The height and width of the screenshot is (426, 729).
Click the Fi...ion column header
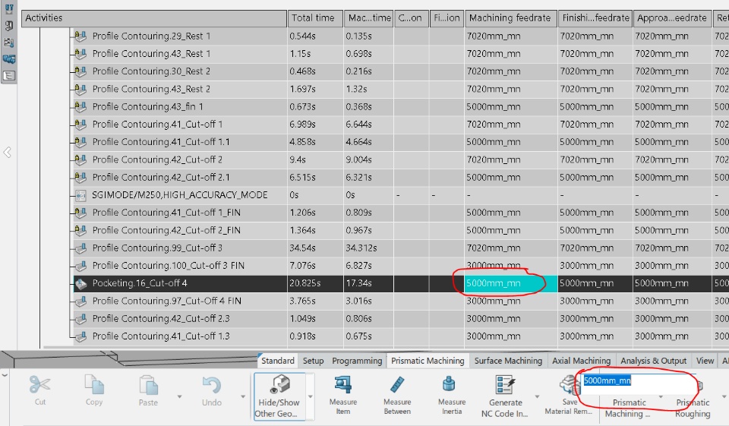point(447,18)
